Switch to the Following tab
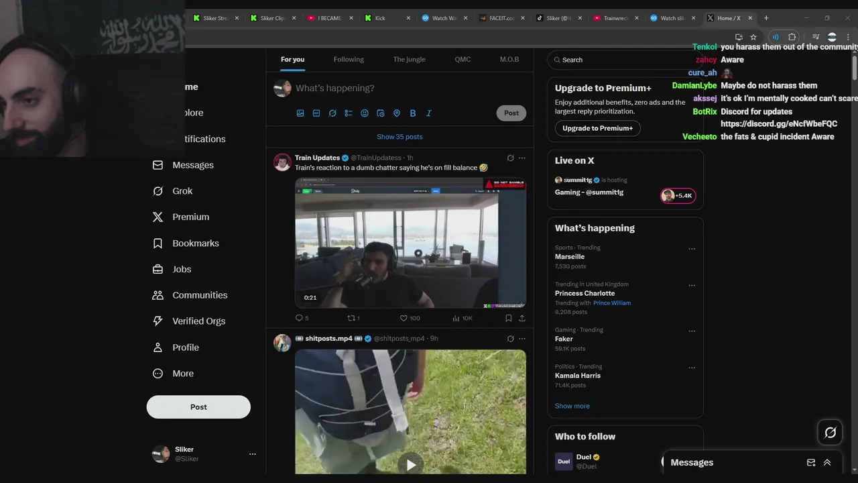Viewport: 858px width, 483px height. tap(349, 60)
